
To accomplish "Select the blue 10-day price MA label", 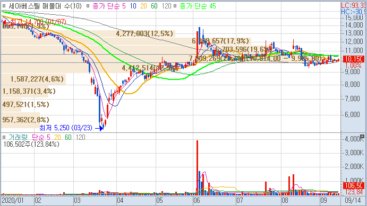I will (133, 6).
